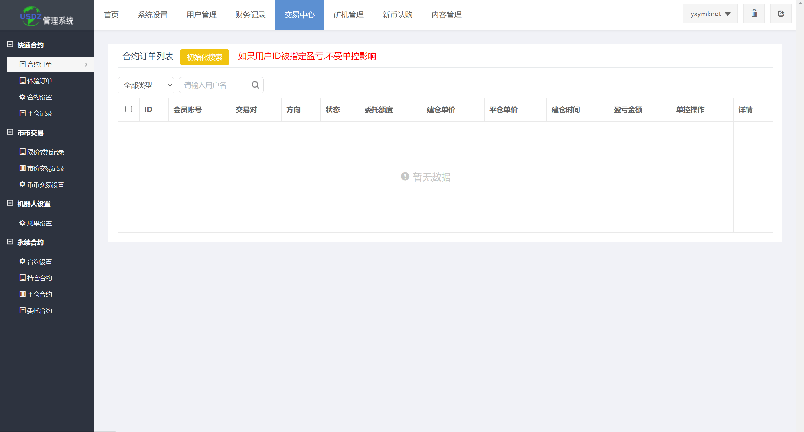Viewport: 804px width, 432px height.
Task: Click the trash can icon in header
Action: click(754, 14)
